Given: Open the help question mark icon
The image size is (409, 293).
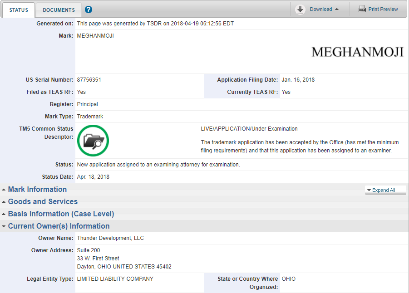Looking at the screenshot, I should pos(89,10).
